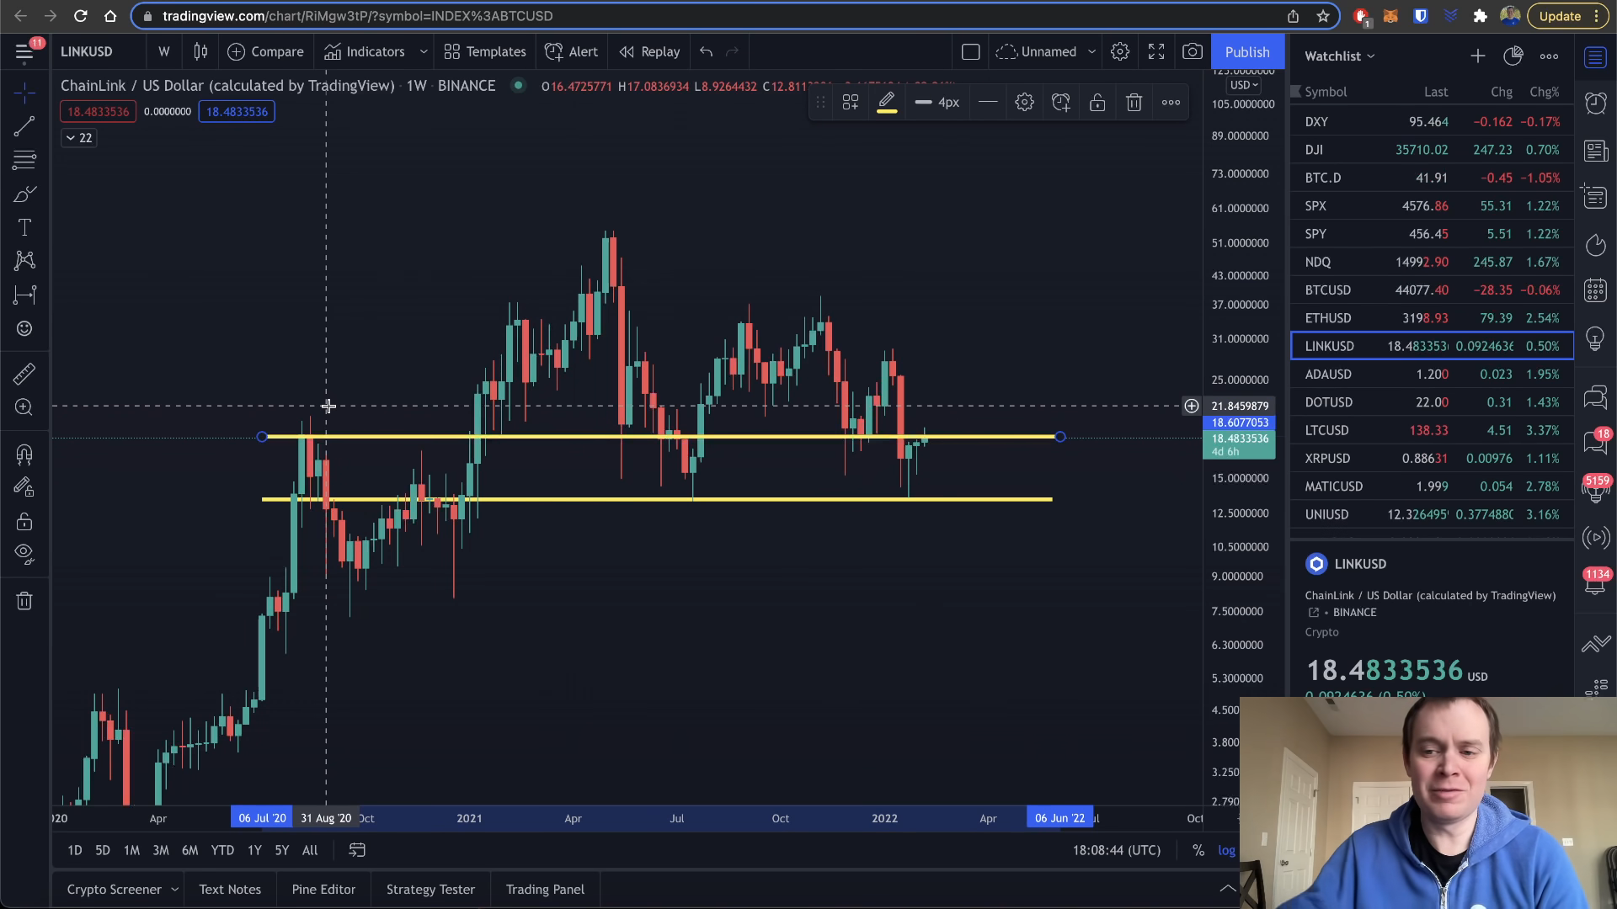Viewport: 1617px width, 909px height.
Task: Toggle magnet mode for drawings
Action: [x=24, y=454]
